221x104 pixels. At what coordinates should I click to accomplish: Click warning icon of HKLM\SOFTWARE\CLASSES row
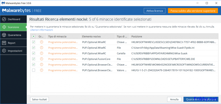41,42
